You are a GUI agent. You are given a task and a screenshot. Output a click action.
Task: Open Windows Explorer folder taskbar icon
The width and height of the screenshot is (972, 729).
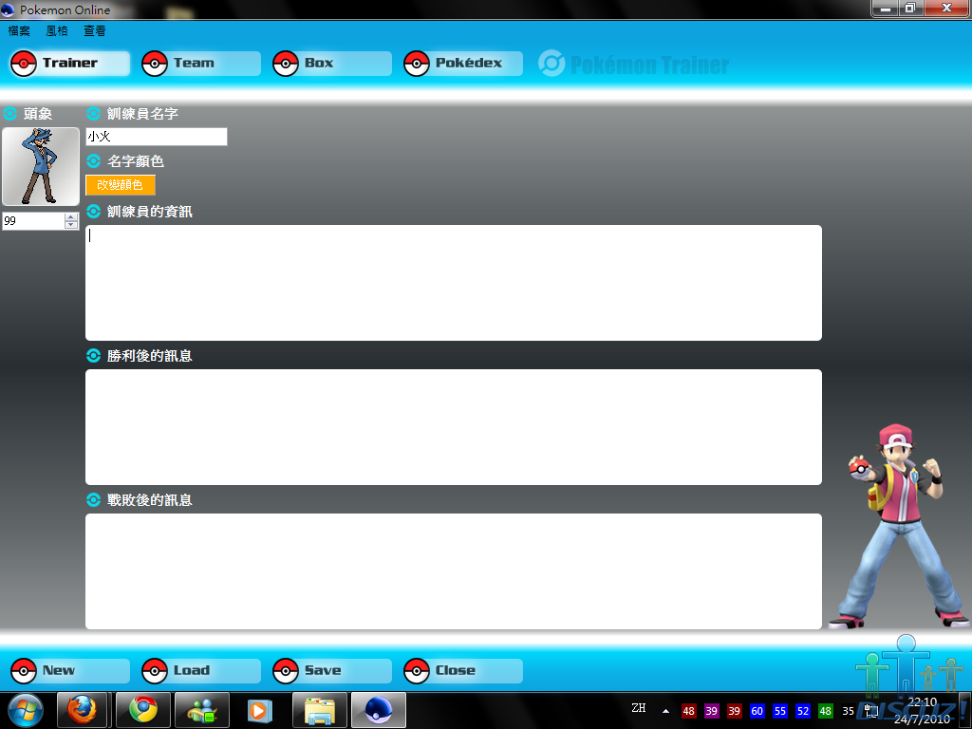pos(320,710)
